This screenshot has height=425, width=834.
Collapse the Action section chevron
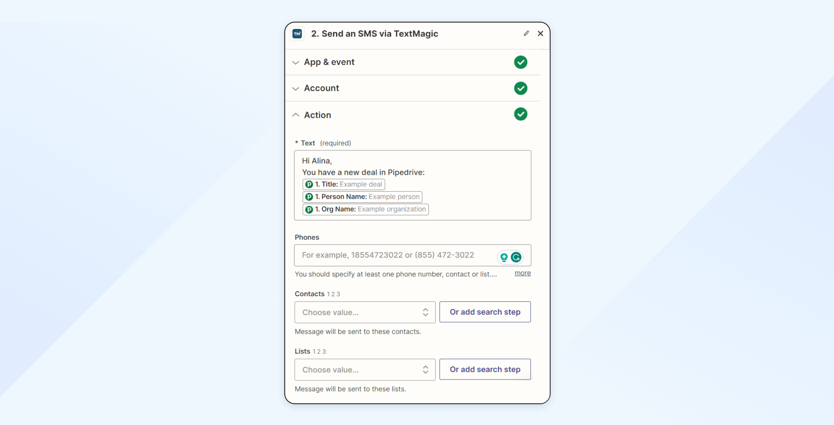pyautogui.click(x=296, y=115)
